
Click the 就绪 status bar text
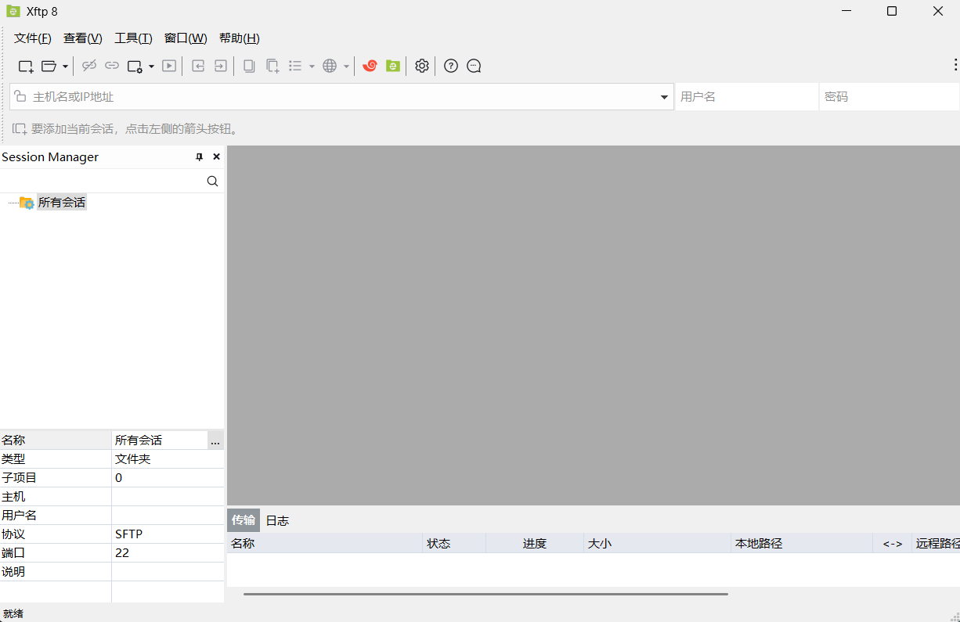pos(13,614)
